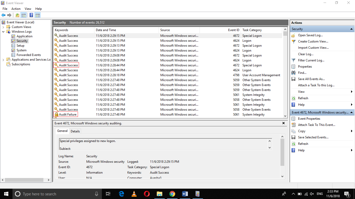Click the Create Custom View funnel icon
355x199 pixels.
pos(293,41)
